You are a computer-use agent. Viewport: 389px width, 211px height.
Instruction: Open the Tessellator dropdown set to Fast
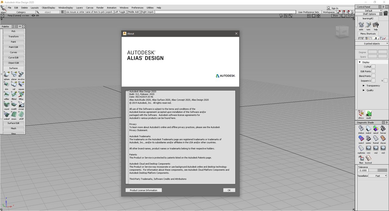[378, 176]
